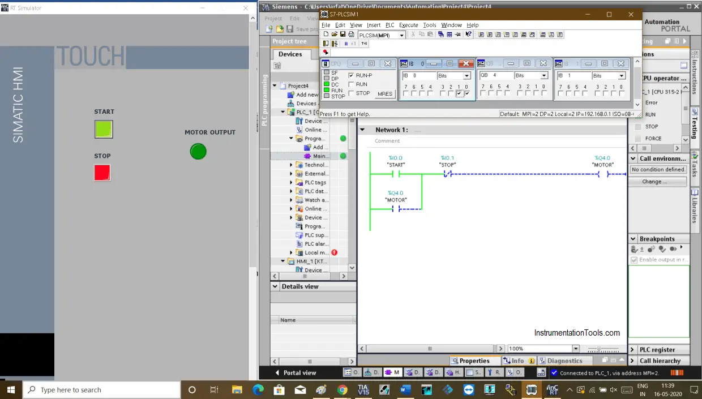Screen dimensions: 702x399
Task: Click the Cascade windows icon in PLCSIM toolbar
Action: click(441, 35)
